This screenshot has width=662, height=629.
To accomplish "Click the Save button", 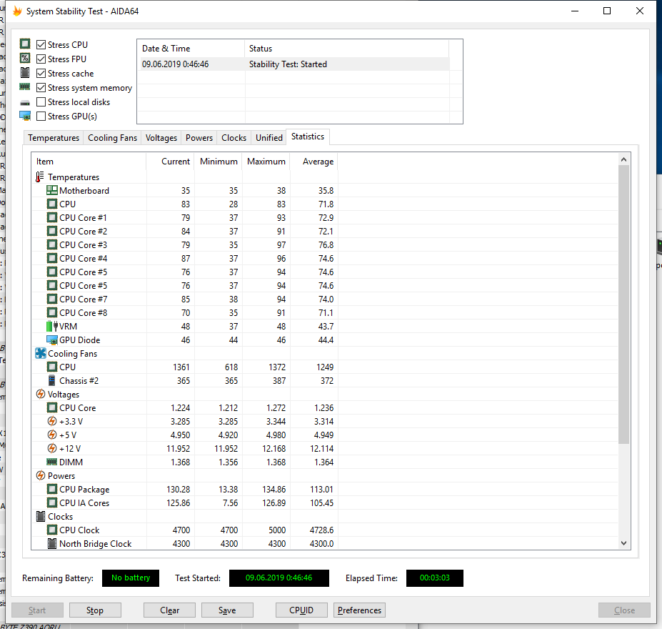I will click(227, 610).
